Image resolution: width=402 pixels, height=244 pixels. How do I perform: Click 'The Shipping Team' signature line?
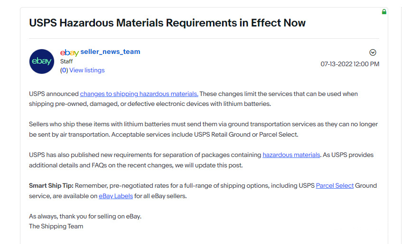(x=56, y=226)
